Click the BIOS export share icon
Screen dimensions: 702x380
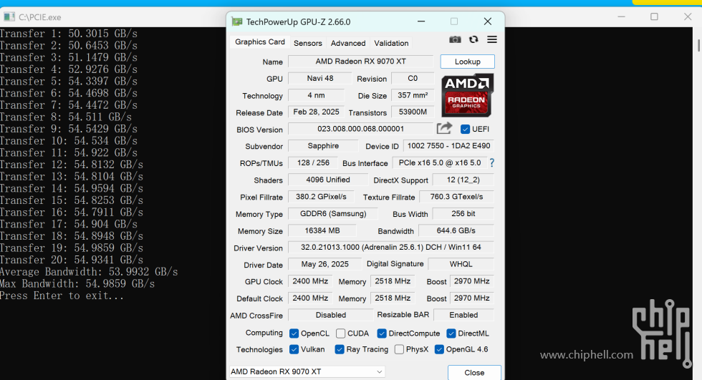click(444, 128)
